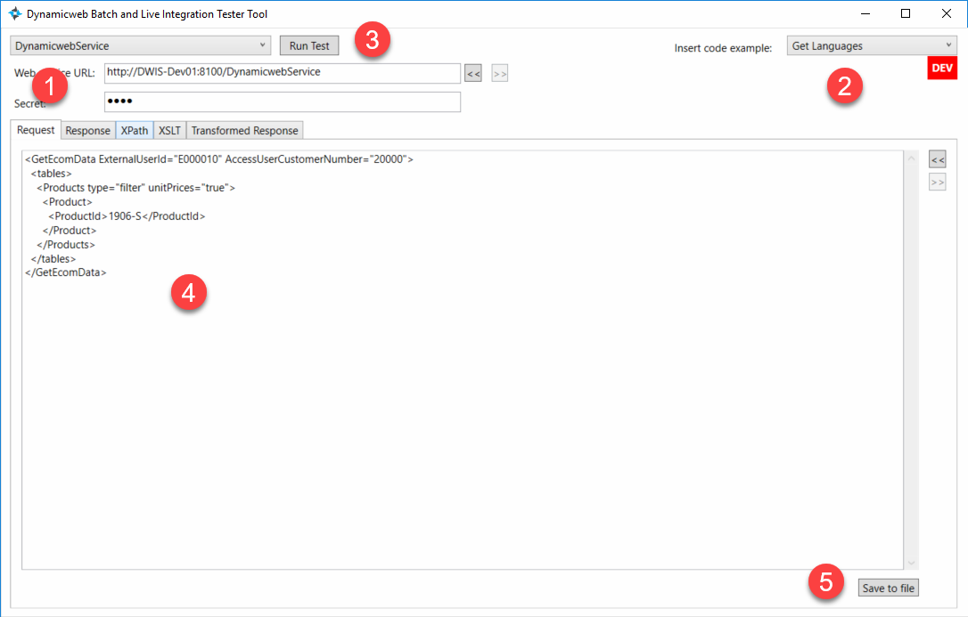Go to the XSLT tab
Viewport: 968px width, 617px height.
coord(169,131)
